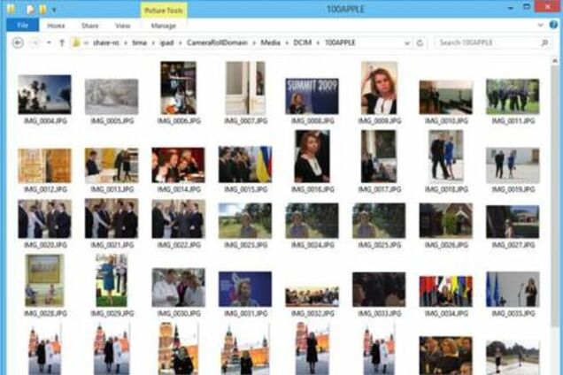Open the address bar history dropdown
563x375 pixels.
coord(407,42)
